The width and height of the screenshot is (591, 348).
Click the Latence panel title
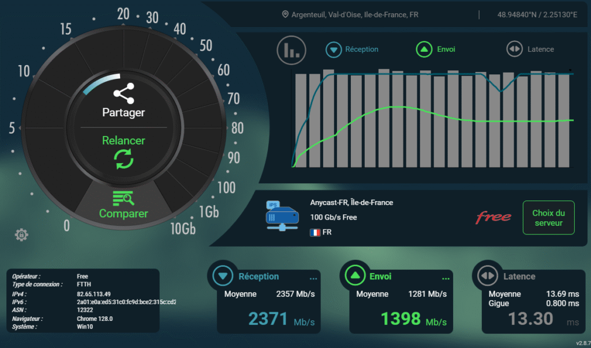coord(519,277)
